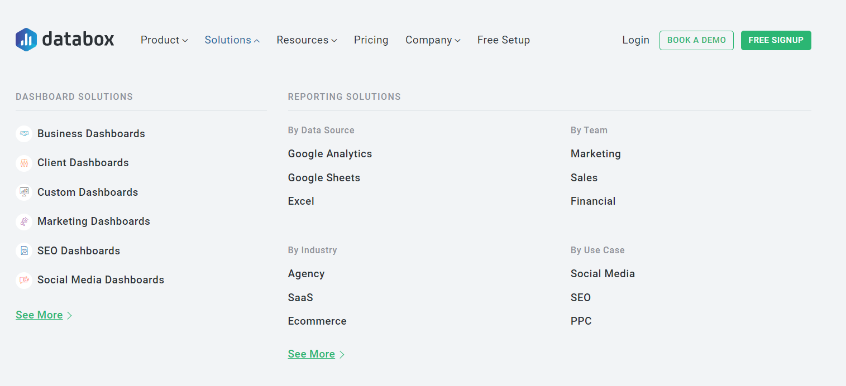Image resolution: width=846 pixels, height=386 pixels.
Task: Click the Custom Dashboards icon
Action: [x=23, y=192]
